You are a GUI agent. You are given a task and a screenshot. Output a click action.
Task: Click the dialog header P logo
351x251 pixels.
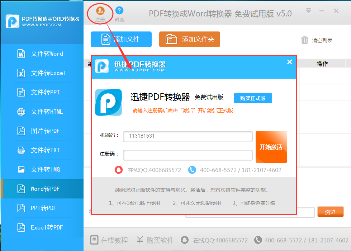pyautogui.click(x=102, y=66)
